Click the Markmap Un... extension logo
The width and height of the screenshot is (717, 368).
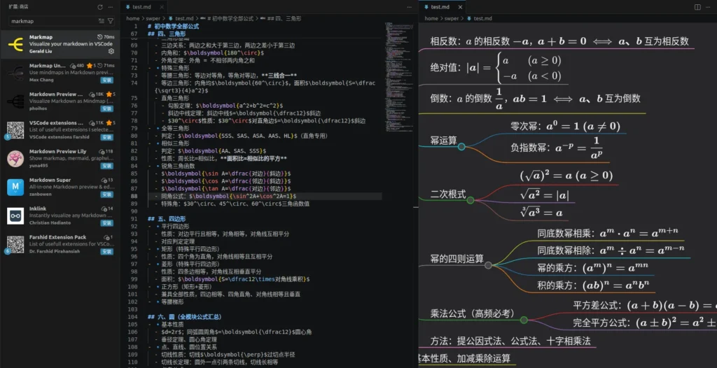pos(15,73)
